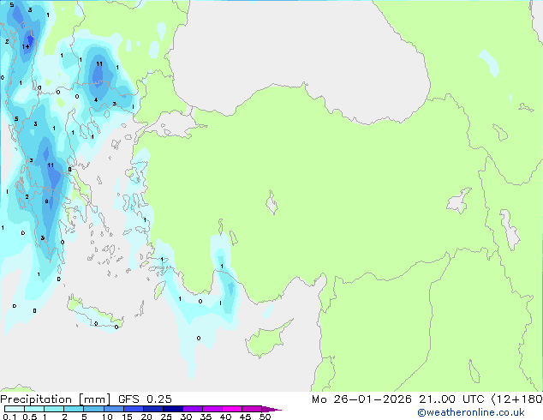The image size is (543, 420).
Task: Click the purple arrow tip above 50 mm
Action: (271, 409)
